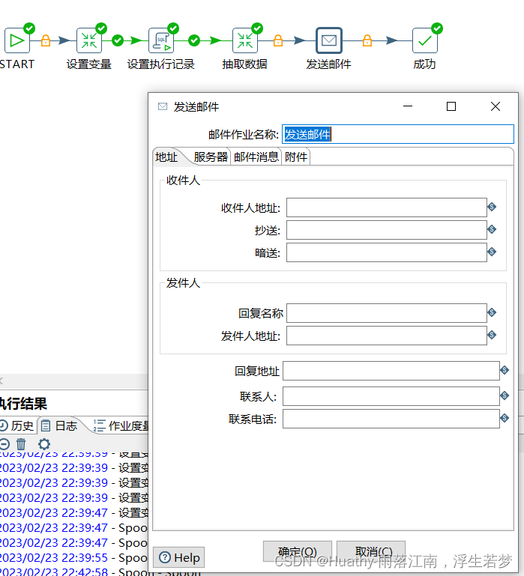Focus the 发件人地址 input field

click(x=387, y=336)
